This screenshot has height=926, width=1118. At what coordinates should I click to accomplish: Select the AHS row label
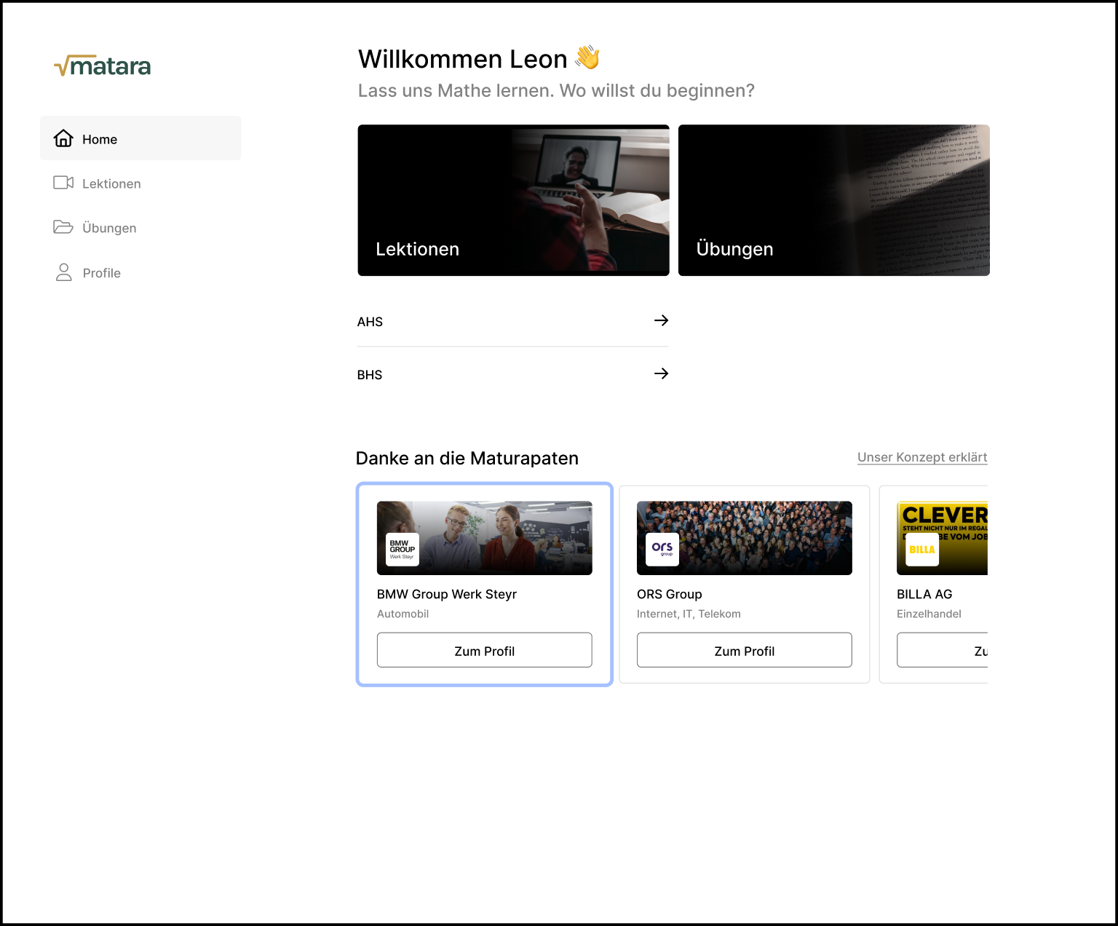370,322
